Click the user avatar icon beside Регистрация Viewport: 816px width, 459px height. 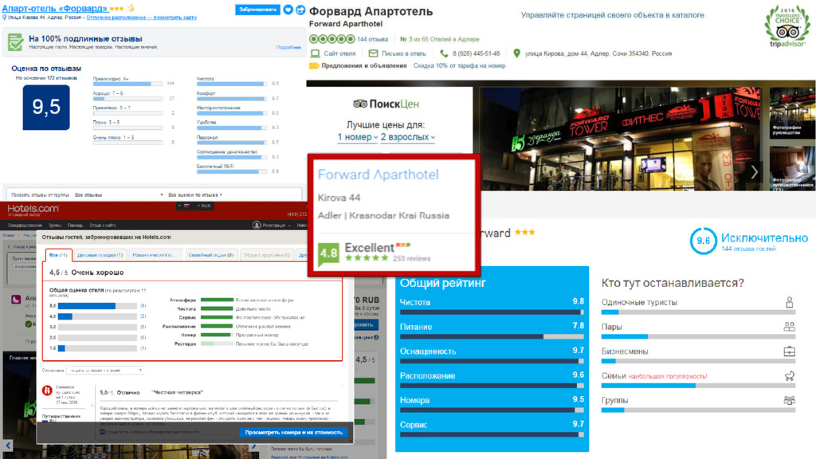pos(257,226)
